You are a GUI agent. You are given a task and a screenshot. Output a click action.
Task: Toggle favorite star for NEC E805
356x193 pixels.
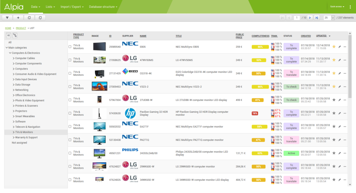334,47
